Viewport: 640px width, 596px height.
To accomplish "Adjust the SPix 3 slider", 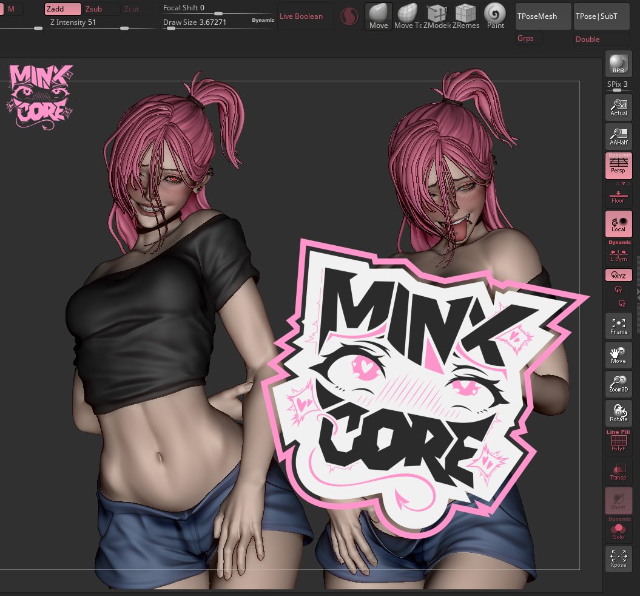I will (618, 86).
